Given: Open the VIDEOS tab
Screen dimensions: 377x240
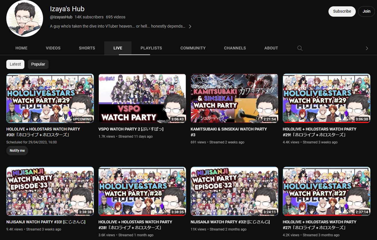Looking at the screenshot, I should pos(53,48).
